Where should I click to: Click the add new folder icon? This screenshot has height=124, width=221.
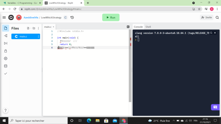34,28
